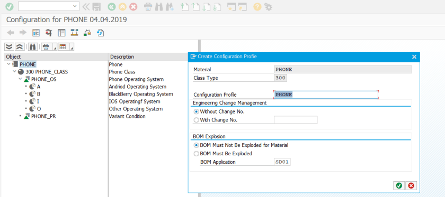Select the PHONE_OS tree item
445x197 pixels.
tap(43, 79)
